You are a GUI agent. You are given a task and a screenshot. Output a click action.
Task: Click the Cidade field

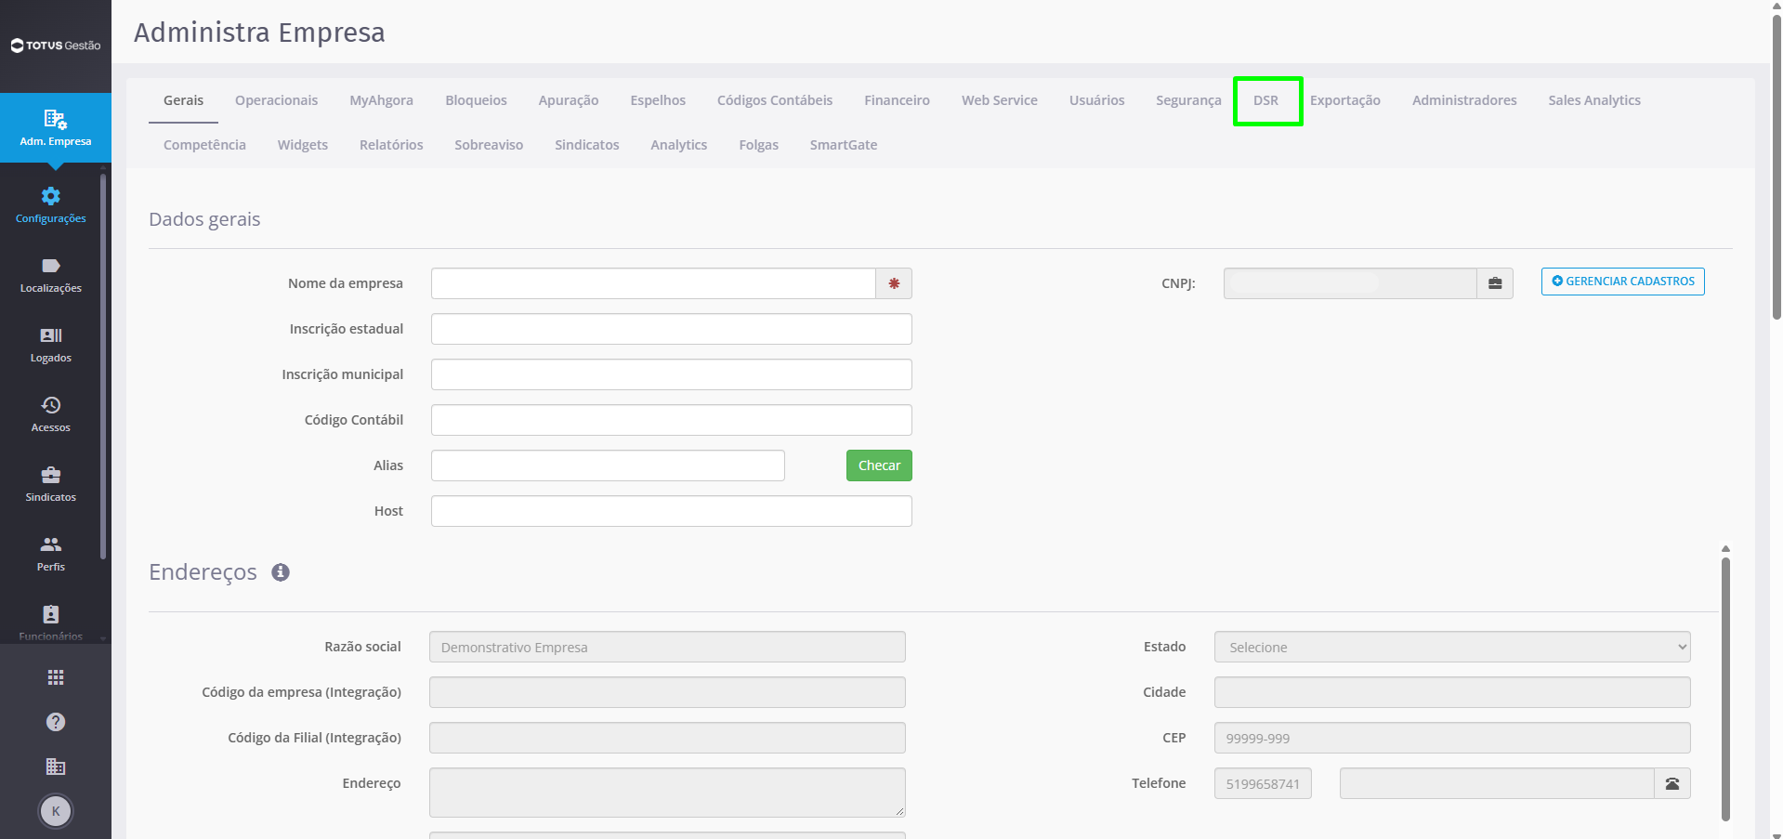pyautogui.click(x=1452, y=692)
